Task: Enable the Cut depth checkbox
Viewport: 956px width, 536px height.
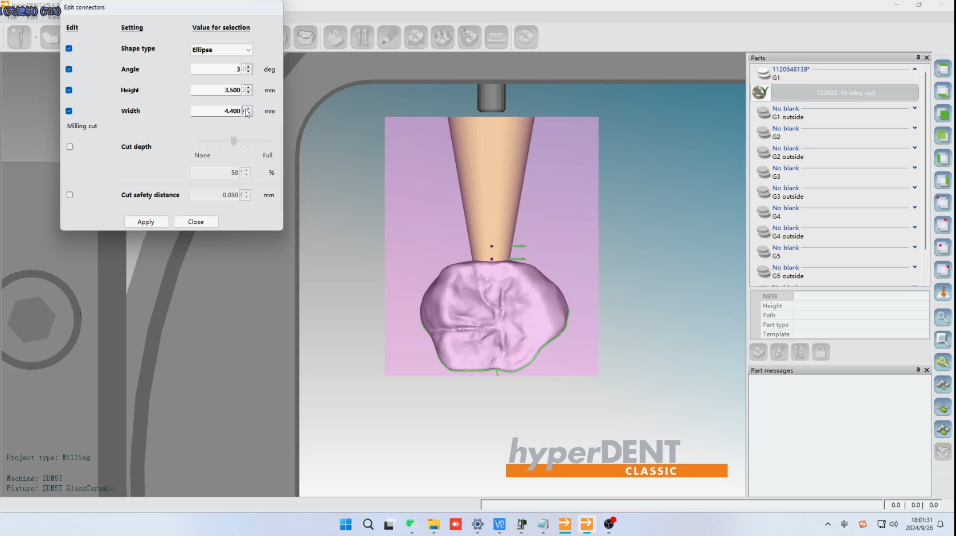Action: (x=70, y=147)
